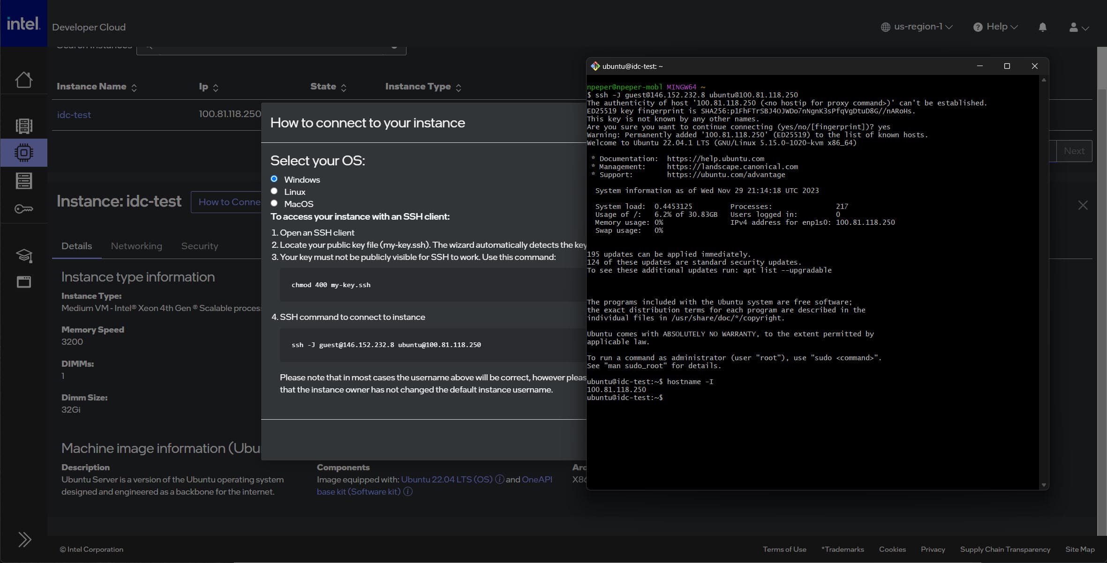Click the server rack hardware icon

coord(23,126)
